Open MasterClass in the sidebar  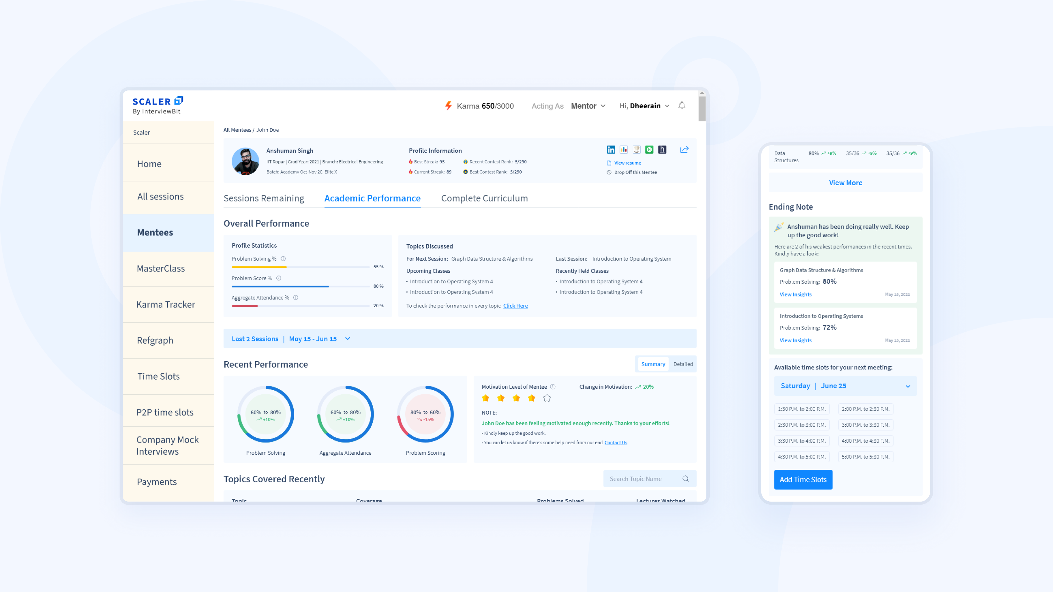coord(168,268)
